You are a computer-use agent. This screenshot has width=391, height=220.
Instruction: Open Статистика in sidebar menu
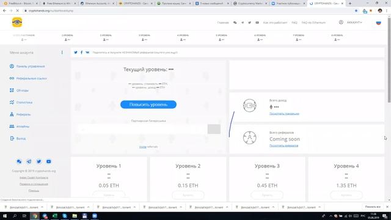pyautogui.click(x=21, y=102)
